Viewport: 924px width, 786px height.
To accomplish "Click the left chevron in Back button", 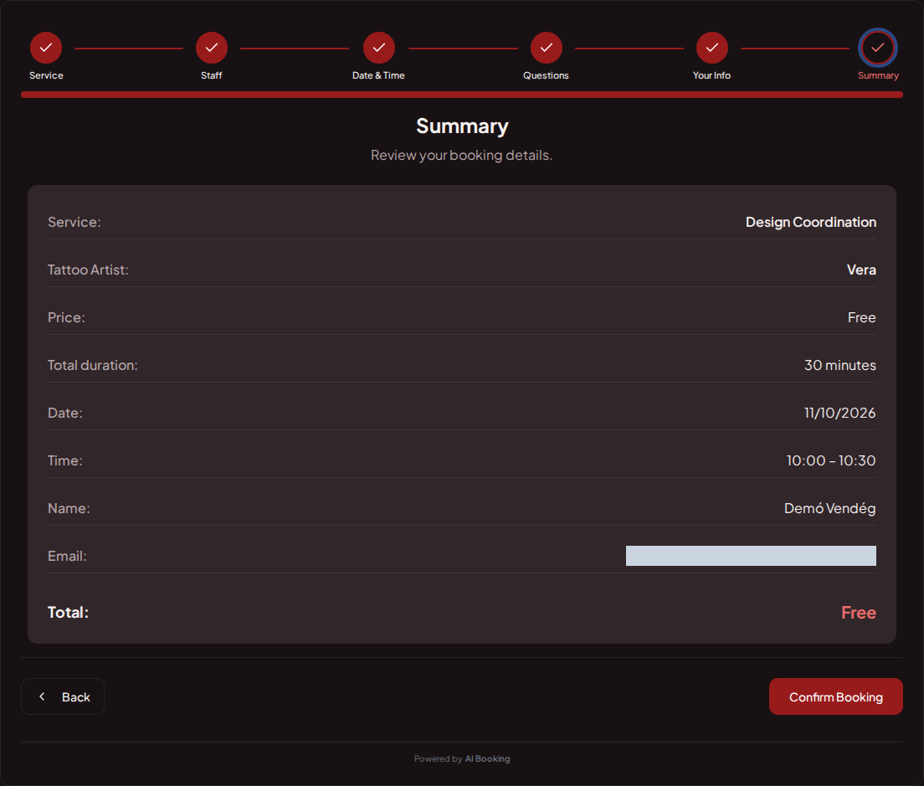I will coord(42,696).
